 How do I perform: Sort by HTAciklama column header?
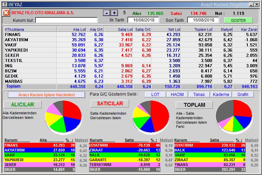[31, 29]
